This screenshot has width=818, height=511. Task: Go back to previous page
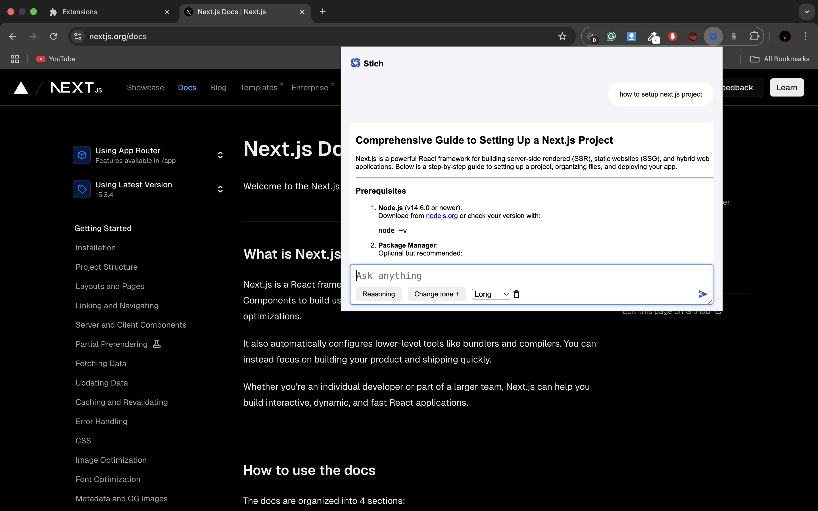12,36
